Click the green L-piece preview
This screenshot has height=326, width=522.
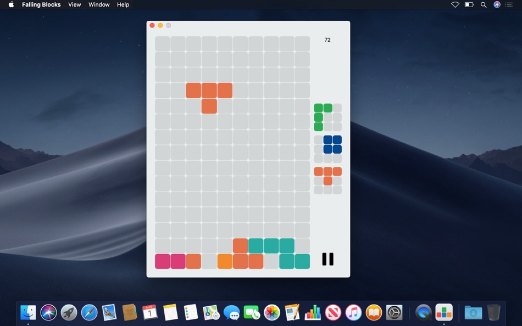327,117
